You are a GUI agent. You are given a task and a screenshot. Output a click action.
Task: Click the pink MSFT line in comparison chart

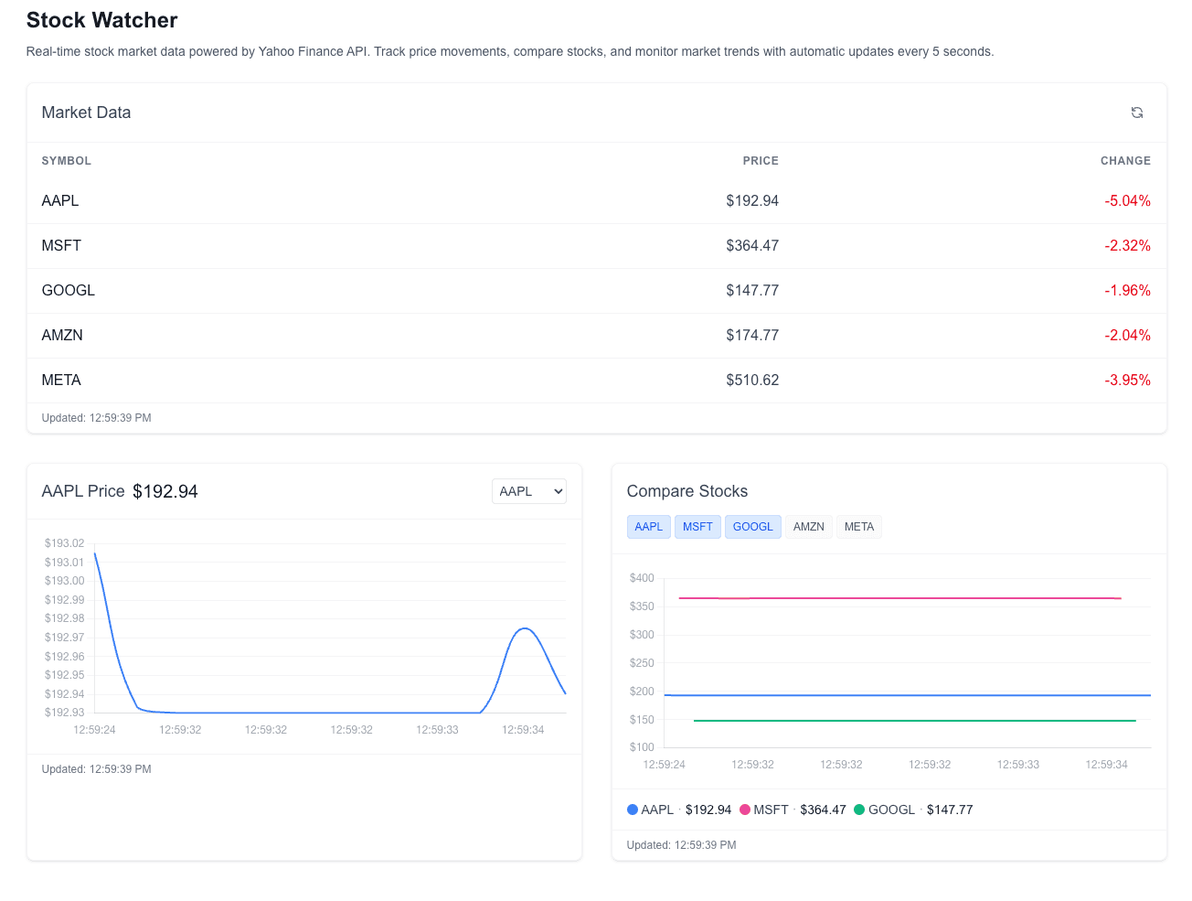pos(900,598)
